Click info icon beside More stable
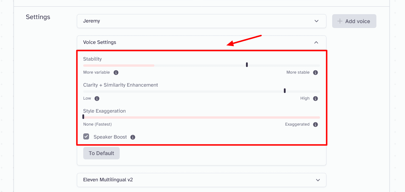 [315, 72]
